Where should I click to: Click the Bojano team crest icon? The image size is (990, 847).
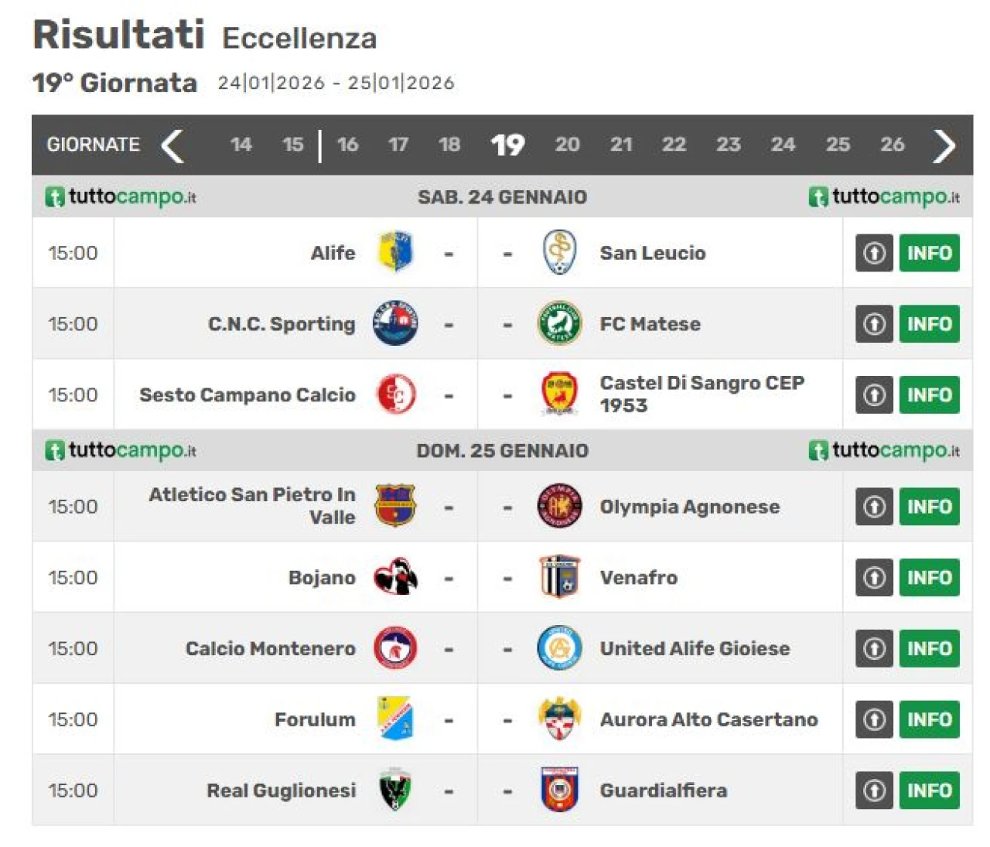395,577
